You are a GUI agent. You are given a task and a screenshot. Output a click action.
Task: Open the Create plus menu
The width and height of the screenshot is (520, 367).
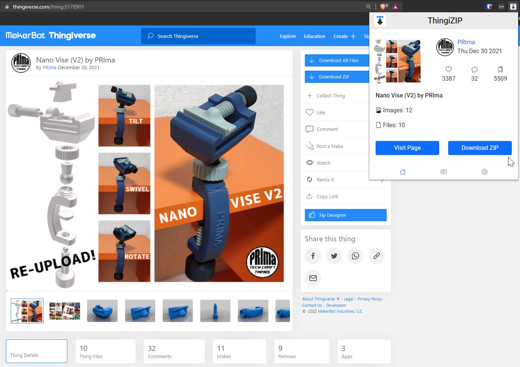coord(345,36)
